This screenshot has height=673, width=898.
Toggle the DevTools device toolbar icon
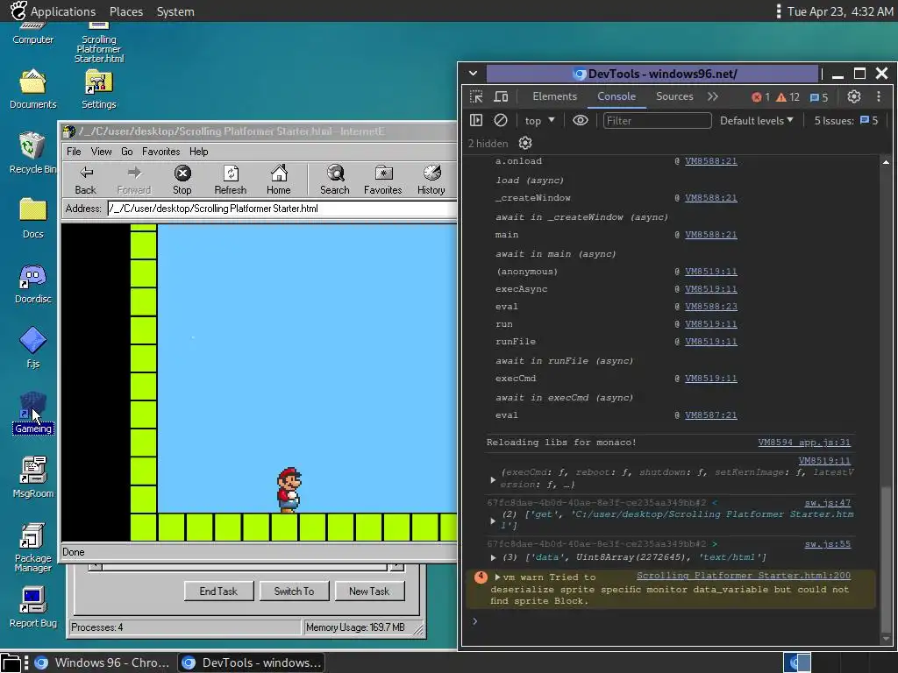pos(501,96)
